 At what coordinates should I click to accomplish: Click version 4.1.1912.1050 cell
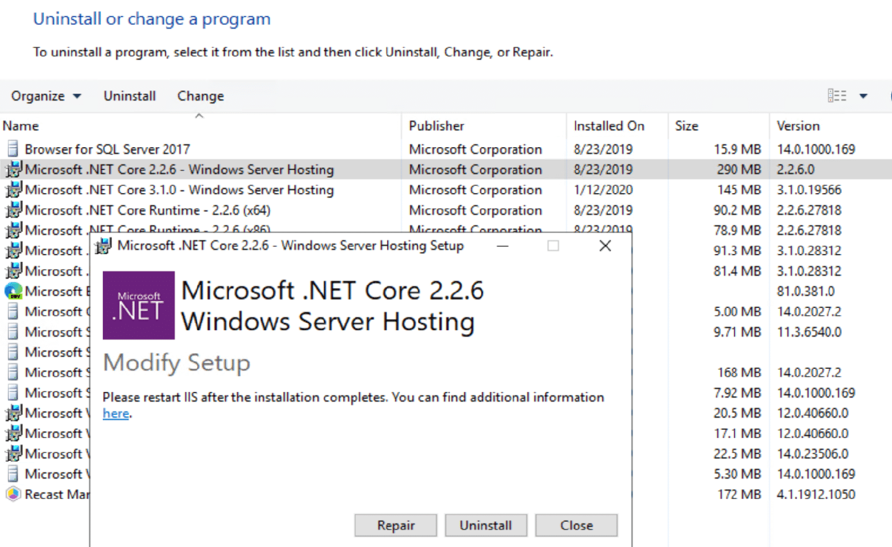pos(816,494)
